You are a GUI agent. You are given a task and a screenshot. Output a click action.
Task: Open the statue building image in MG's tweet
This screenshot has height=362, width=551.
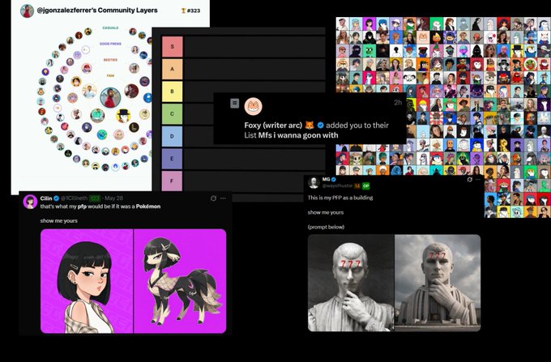438,283
